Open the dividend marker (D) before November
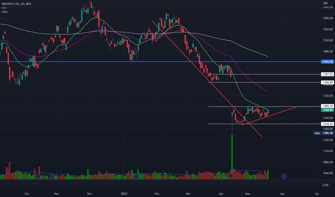The width and height of the screenshot is (335, 197). coord(52,176)
